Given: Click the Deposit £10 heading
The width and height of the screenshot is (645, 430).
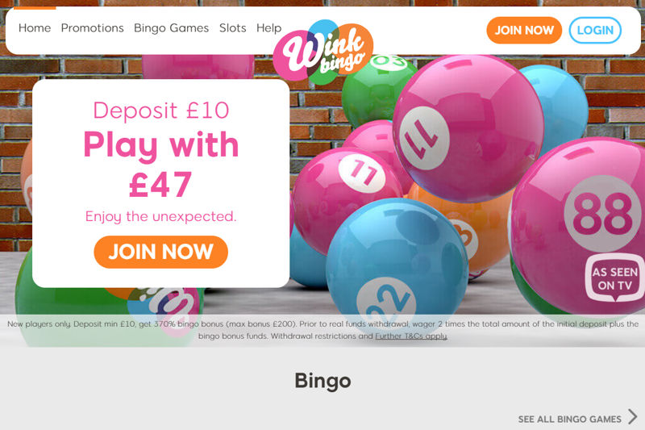Looking at the screenshot, I should [160, 111].
